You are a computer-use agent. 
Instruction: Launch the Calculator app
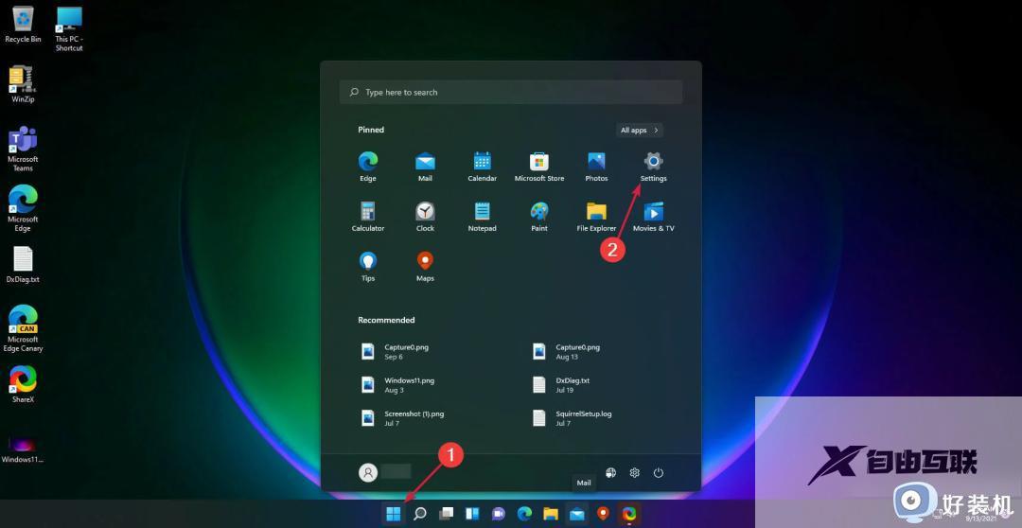pyautogui.click(x=367, y=217)
